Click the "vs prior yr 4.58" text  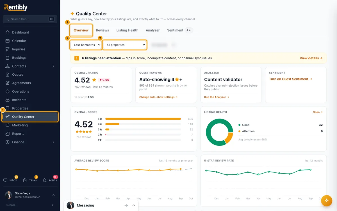click(x=84, y=97)
